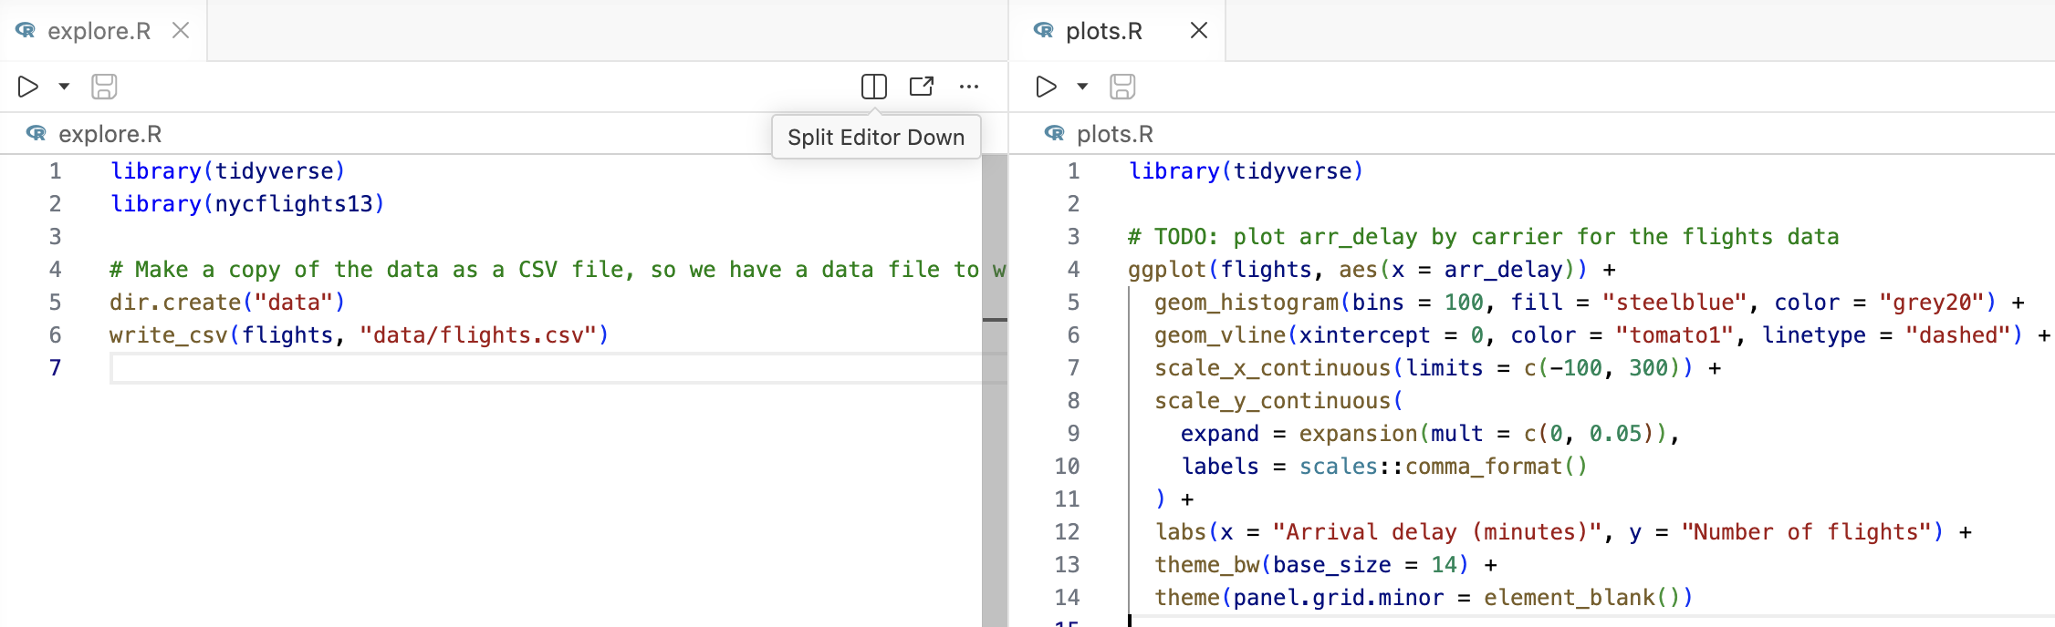
Task: Run explore.R with the play icon
Action: 28,87
